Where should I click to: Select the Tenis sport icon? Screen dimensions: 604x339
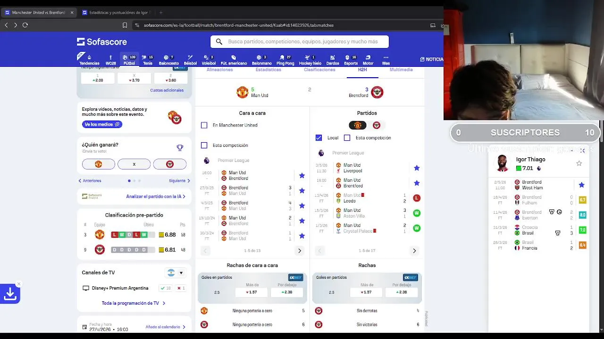coord(147,60)
